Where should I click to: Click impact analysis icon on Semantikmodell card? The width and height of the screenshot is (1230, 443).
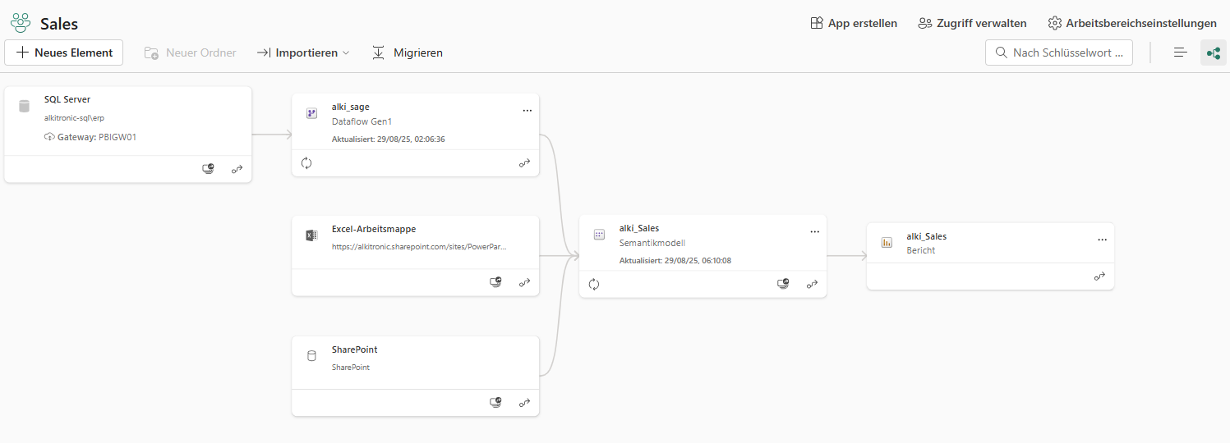[x=784, y=285]
